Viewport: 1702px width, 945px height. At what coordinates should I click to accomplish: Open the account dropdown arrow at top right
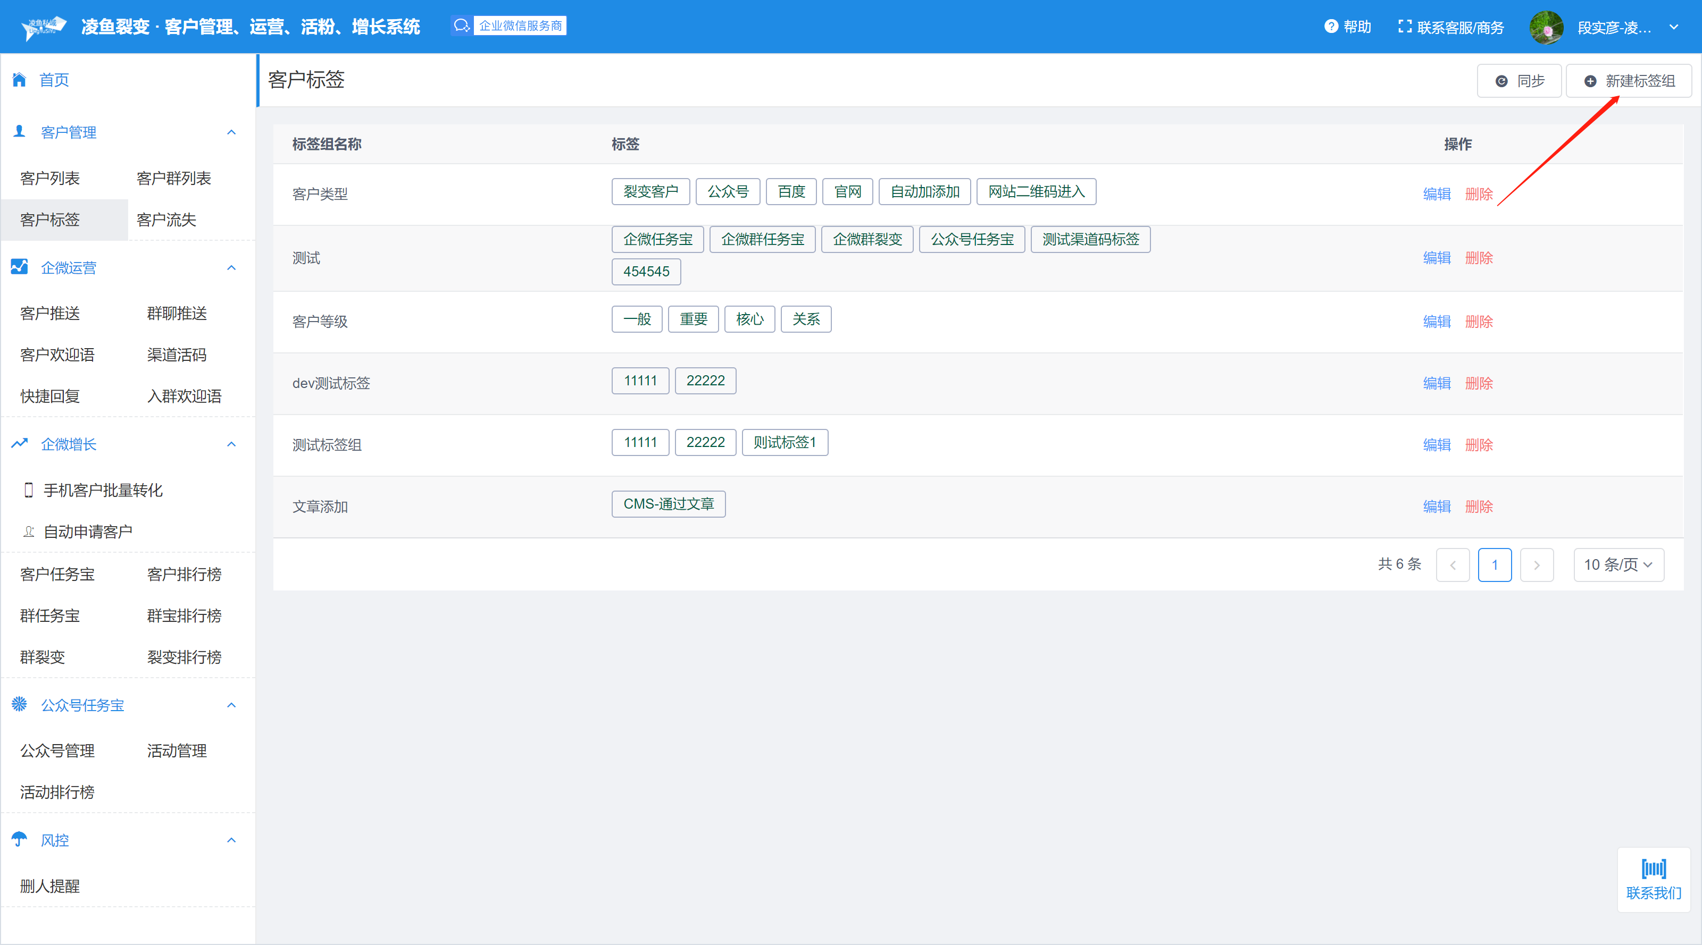pos(1674,27)
